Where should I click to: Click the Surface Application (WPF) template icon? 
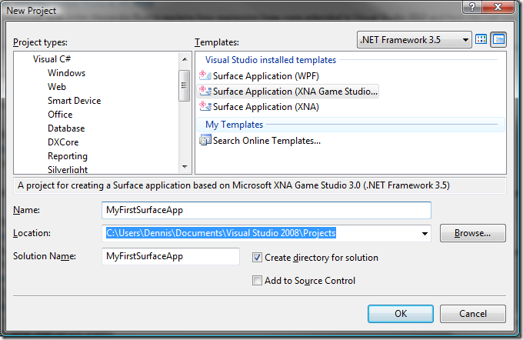[x=205, y=75]
